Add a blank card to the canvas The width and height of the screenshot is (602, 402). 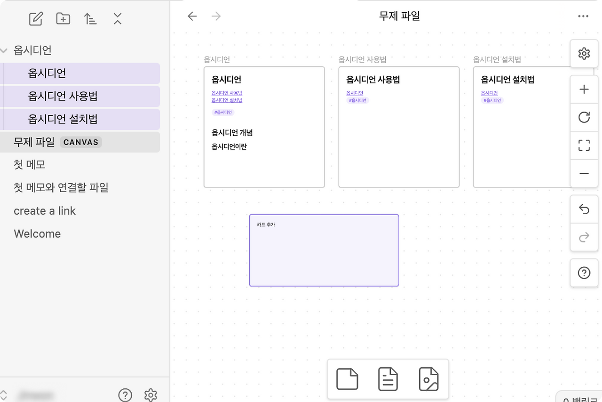click(x=347, y=379)
